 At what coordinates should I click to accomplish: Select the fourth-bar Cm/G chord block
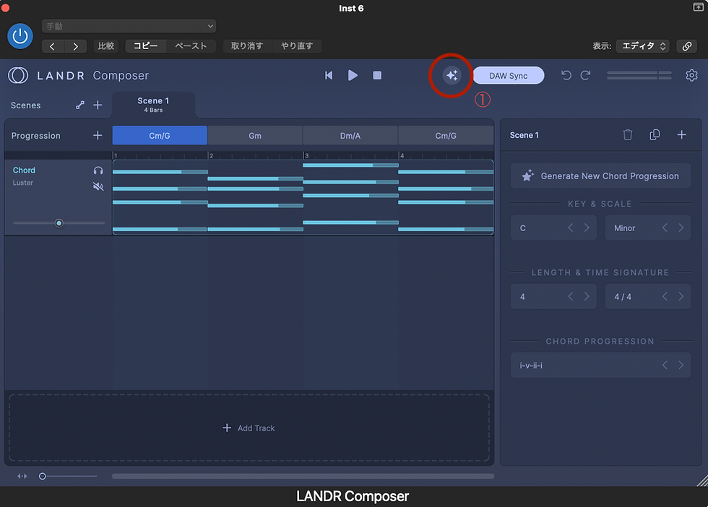pyautogui.click(x=446, y=136)
